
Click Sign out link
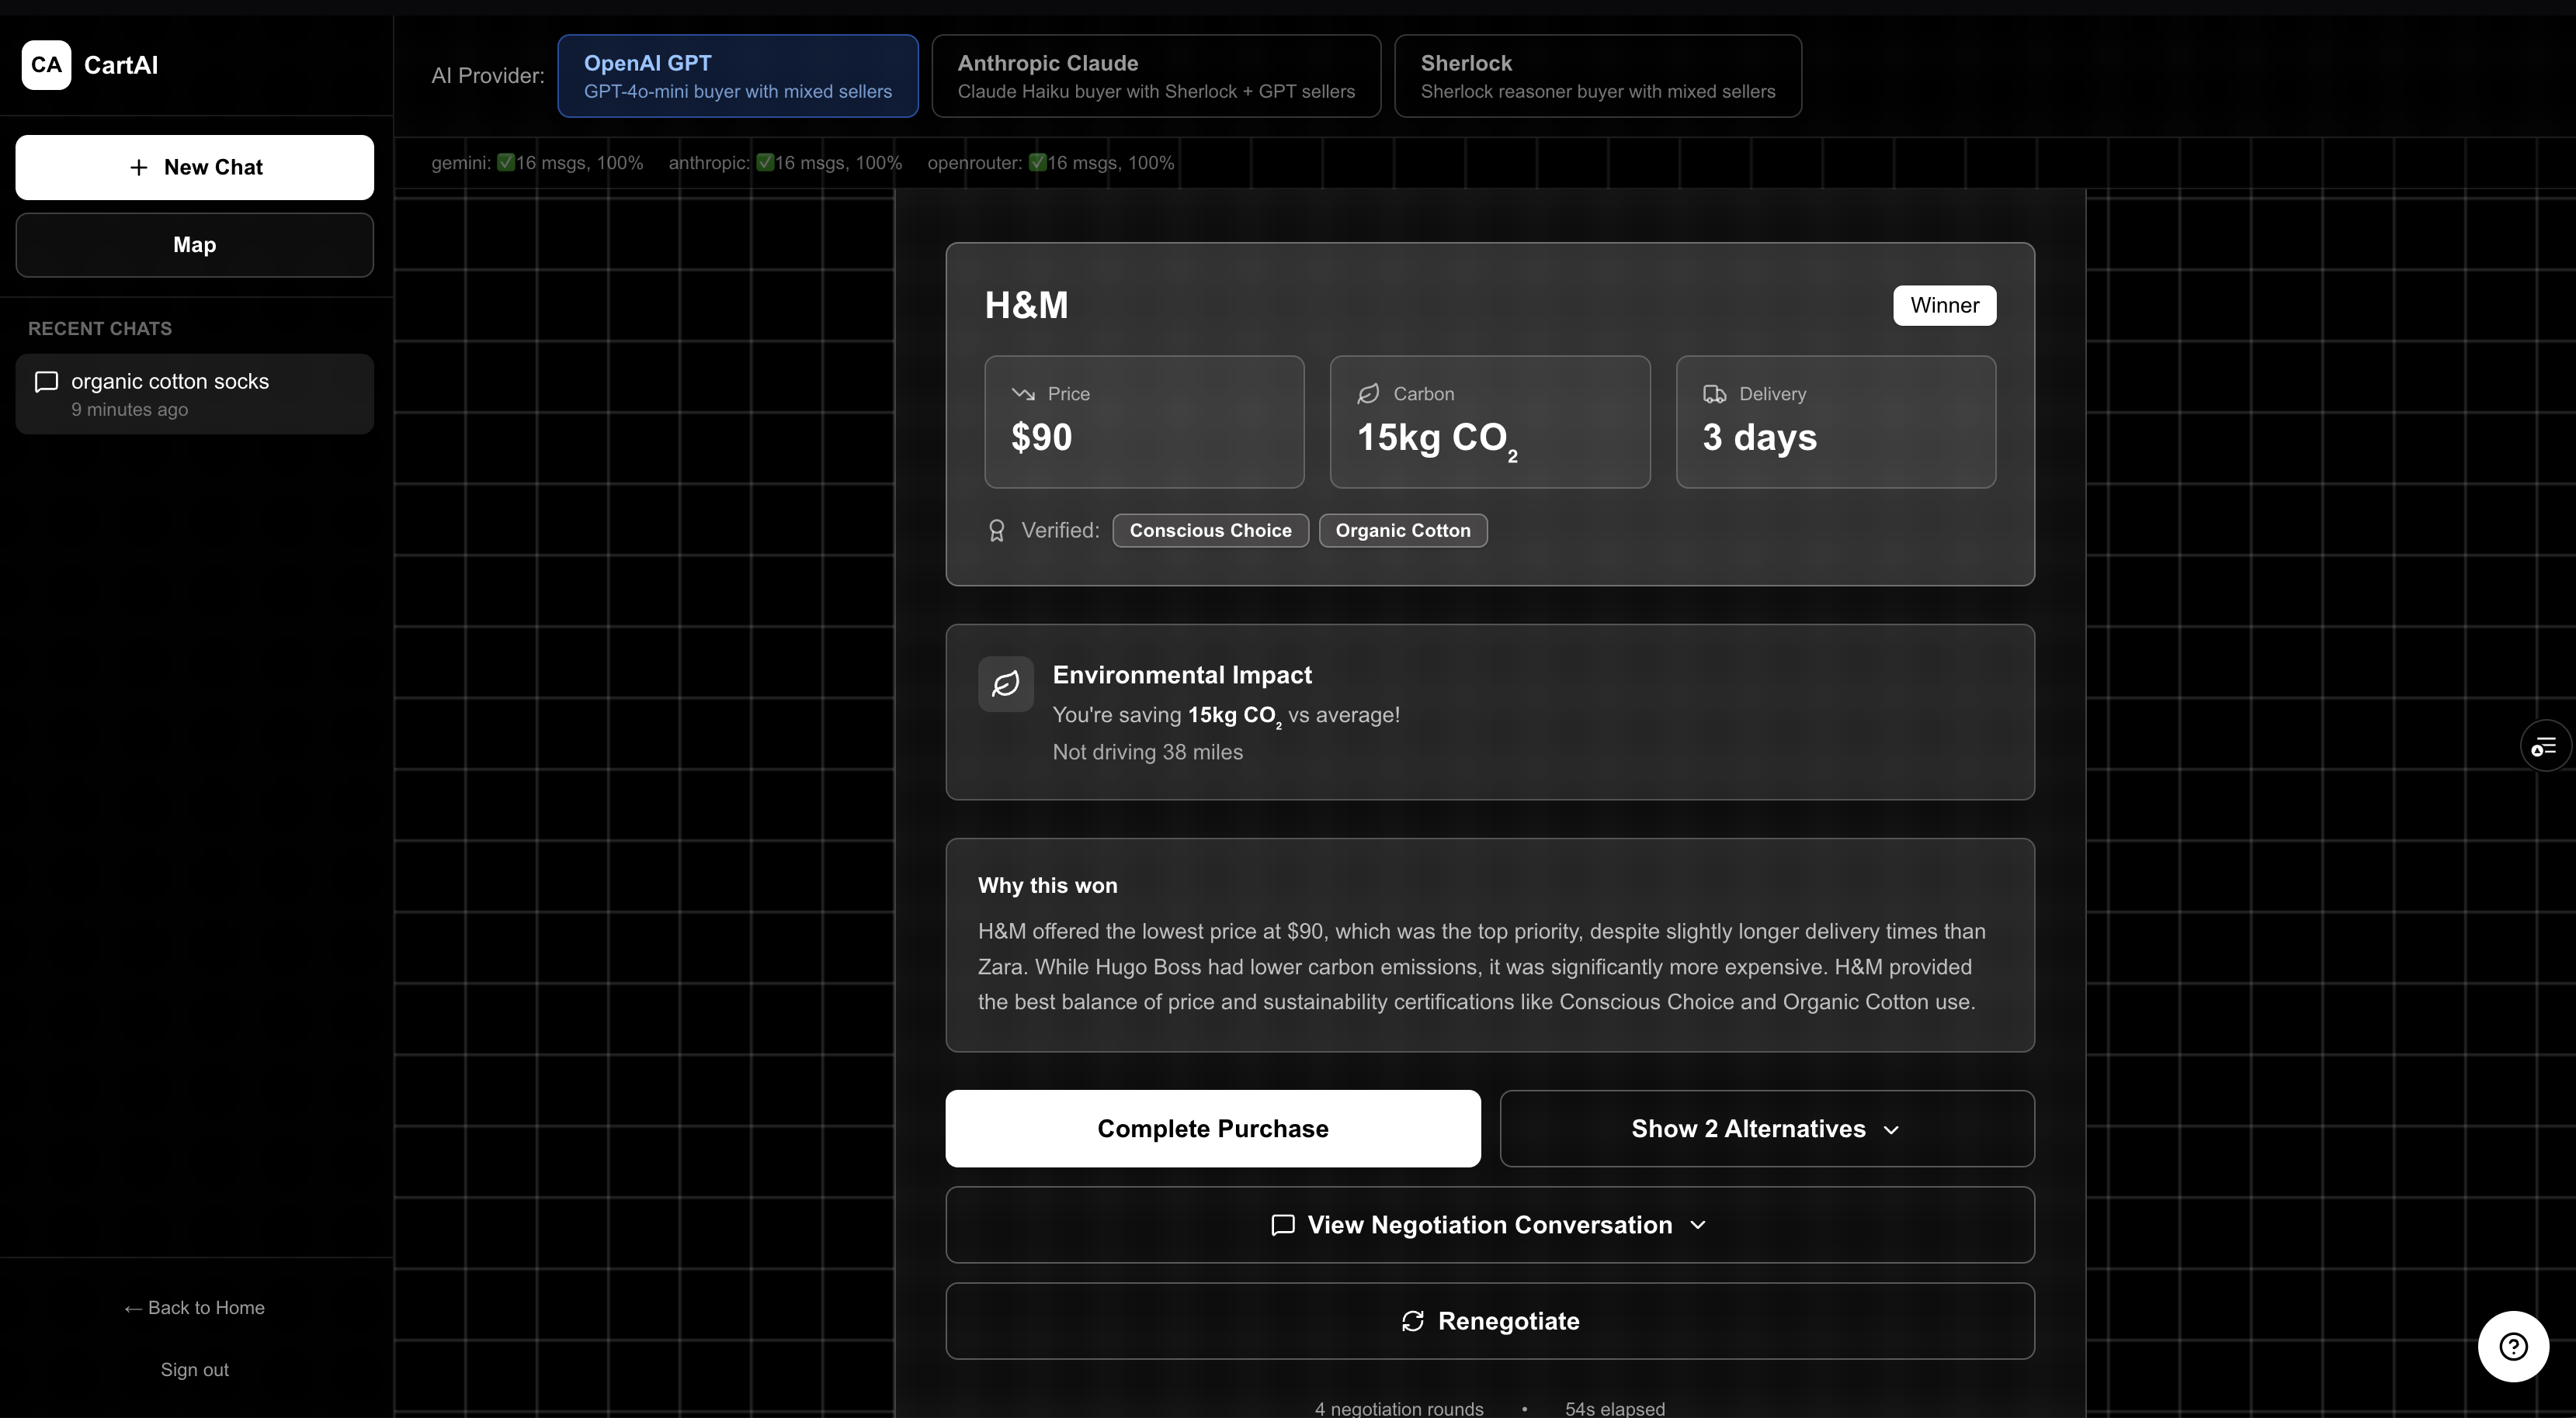(194, 1369)
